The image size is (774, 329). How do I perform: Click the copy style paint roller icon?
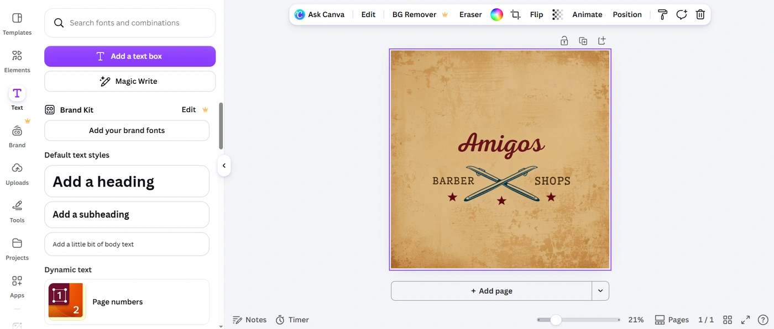tap(662, 15)
